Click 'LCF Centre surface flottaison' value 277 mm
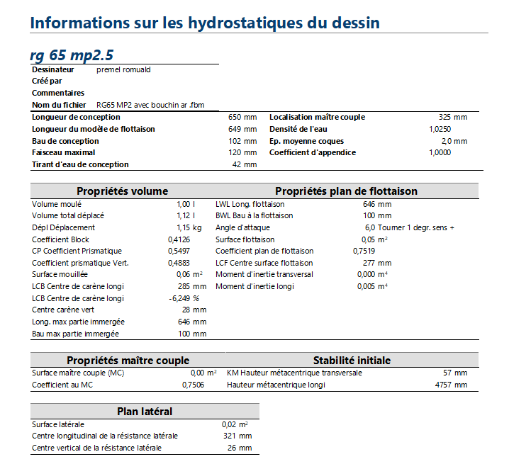 click(377, 263)
